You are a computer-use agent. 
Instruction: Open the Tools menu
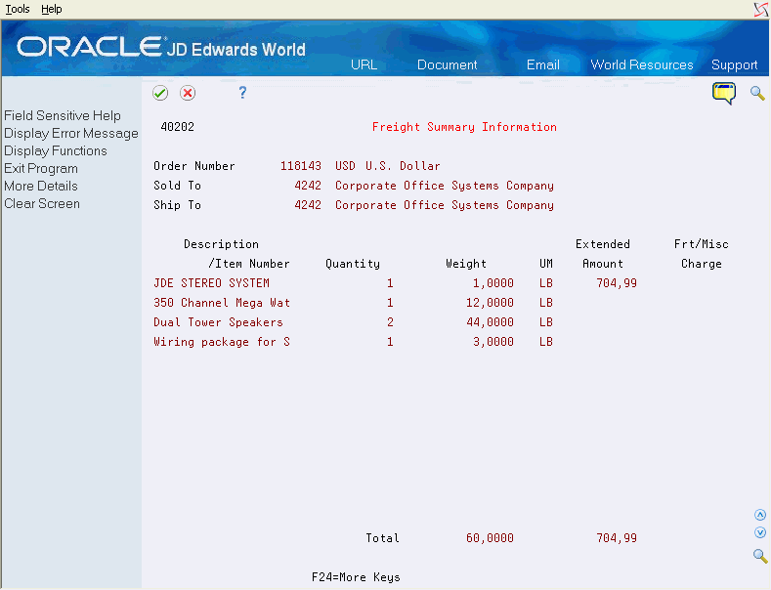(18, 9)
